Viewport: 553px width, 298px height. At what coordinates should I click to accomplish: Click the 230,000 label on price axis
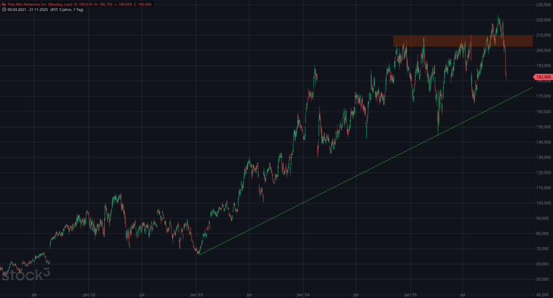coord(543,5)
